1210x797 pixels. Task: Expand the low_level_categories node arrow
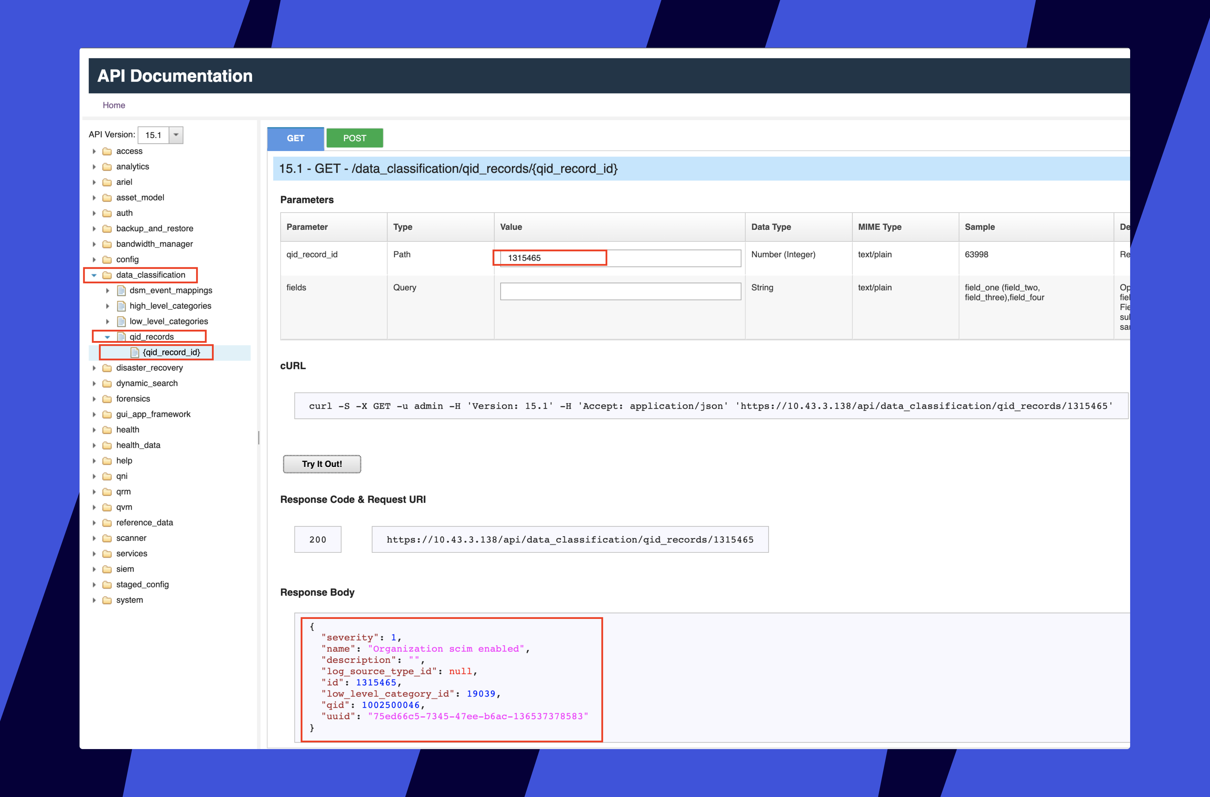pyautogui.click(x=107, y=321)
